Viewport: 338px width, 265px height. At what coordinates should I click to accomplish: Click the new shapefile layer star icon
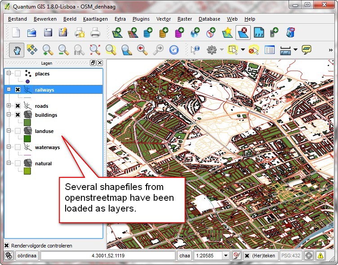[227, 32]
